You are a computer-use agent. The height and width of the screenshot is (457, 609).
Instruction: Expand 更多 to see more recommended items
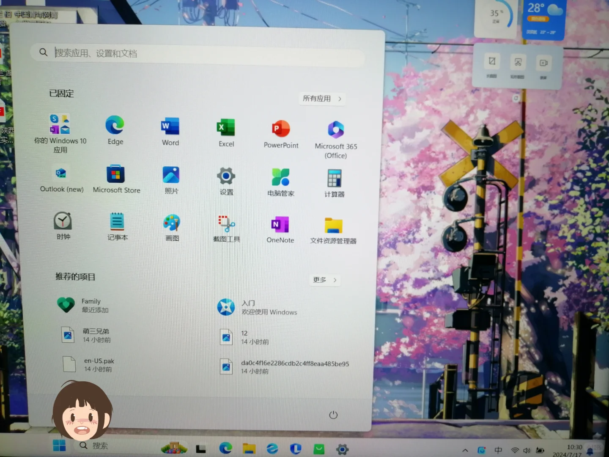click(324, 280)
